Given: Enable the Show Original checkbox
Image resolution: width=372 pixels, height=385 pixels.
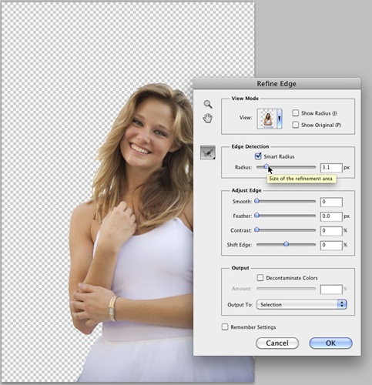Looking at the screenshot, I should point(296,125).
